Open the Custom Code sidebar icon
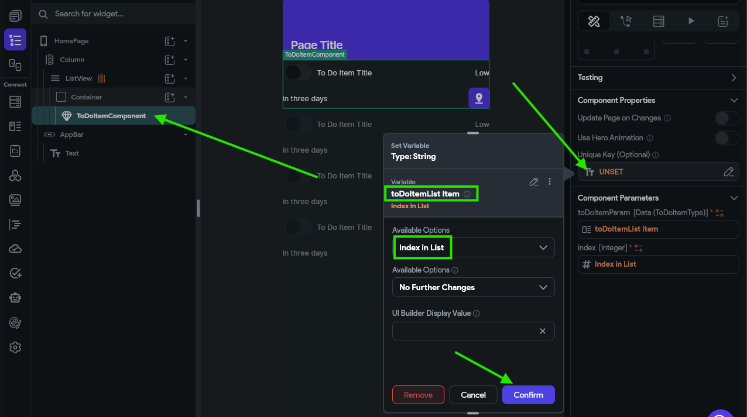This screenshot has width=747, height=417. coord(15,225)
